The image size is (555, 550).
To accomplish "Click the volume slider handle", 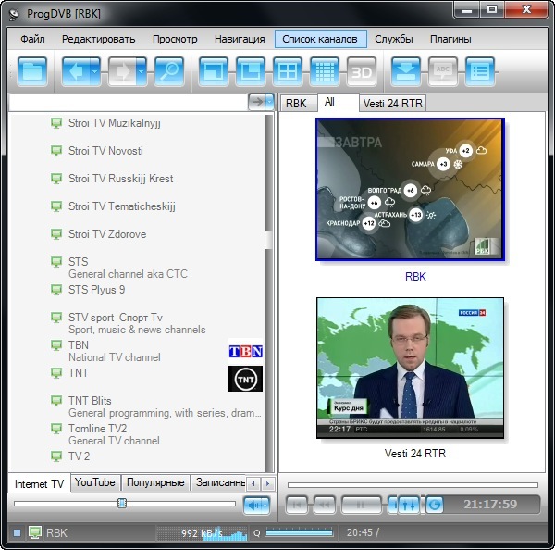I will coord(122,503).
